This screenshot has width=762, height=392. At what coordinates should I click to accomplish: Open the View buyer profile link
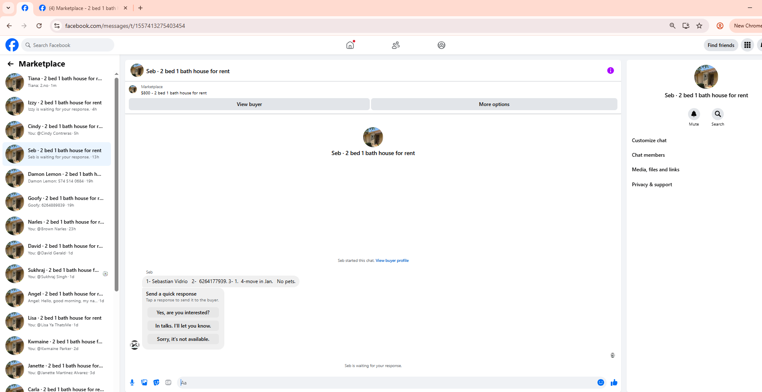coord(392,261)
